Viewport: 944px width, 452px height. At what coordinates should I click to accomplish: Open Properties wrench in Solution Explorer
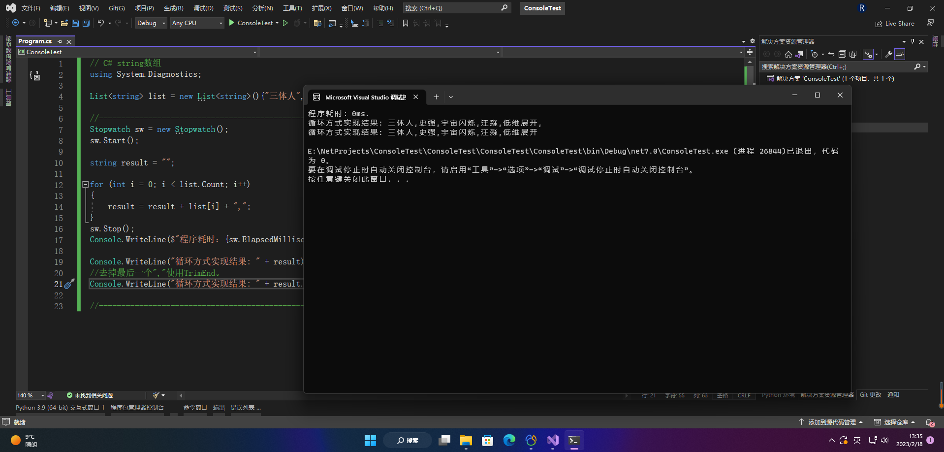coord(889,54)
